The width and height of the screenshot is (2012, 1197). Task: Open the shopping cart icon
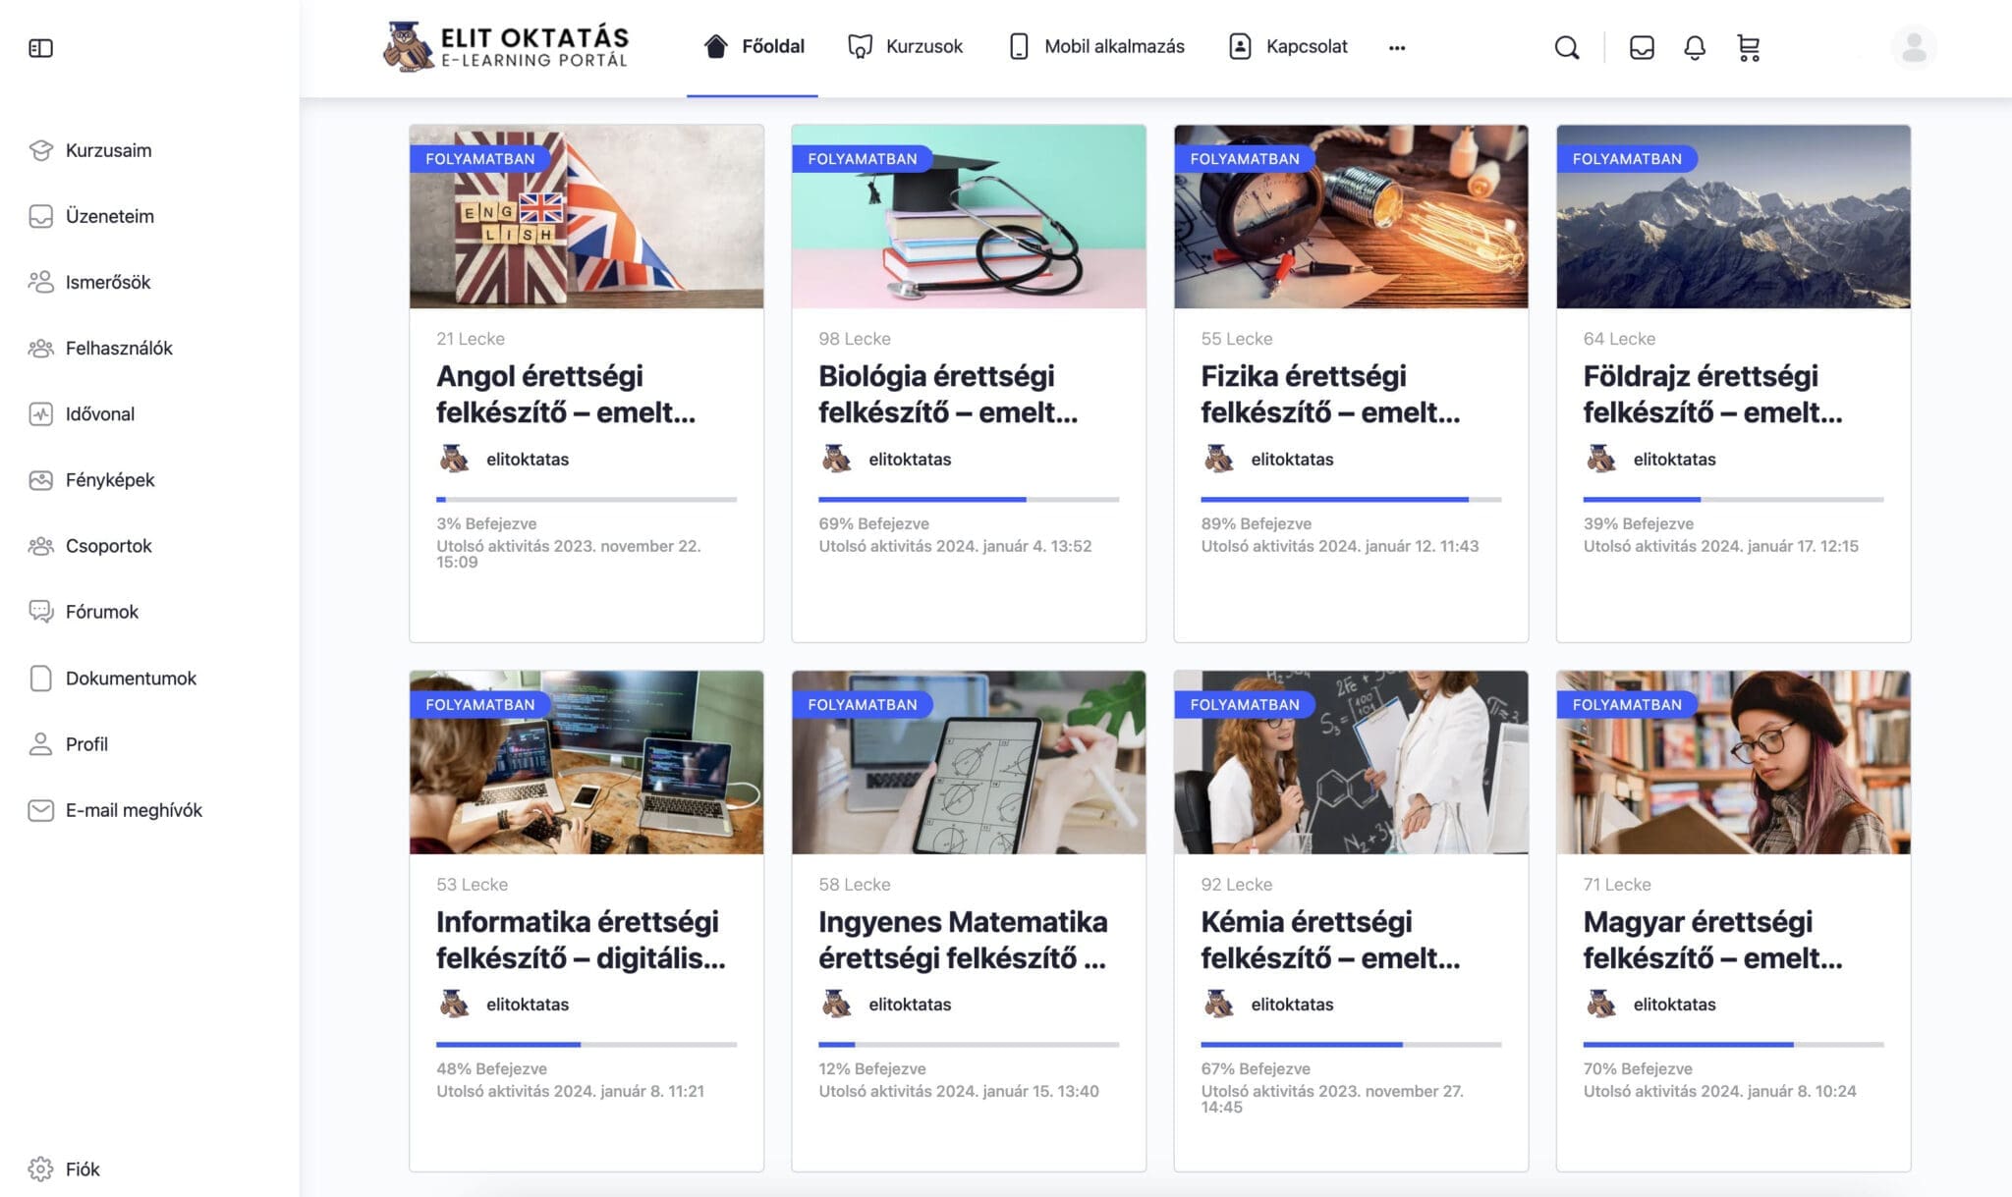click(x=1748, y=47)
